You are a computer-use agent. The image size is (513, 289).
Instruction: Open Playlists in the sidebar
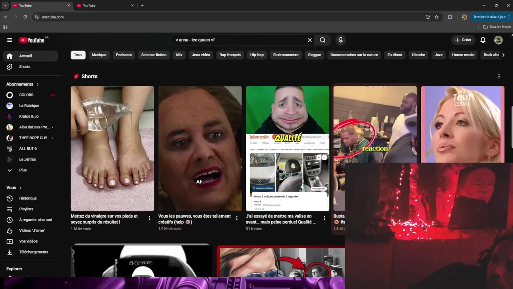pos(30,209)
